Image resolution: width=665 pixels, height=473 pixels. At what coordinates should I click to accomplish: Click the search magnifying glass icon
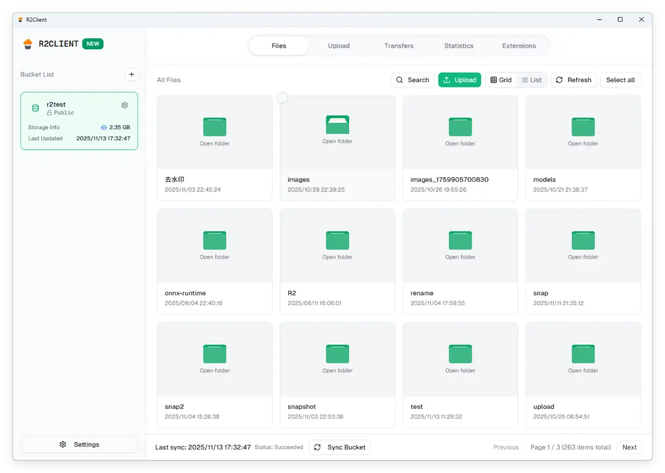tap(399, 80)
